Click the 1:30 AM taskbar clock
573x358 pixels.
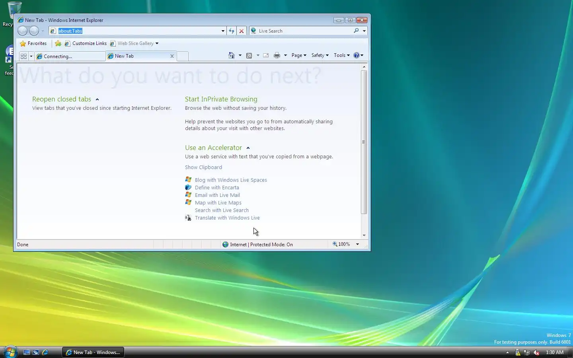pos(555,352)
